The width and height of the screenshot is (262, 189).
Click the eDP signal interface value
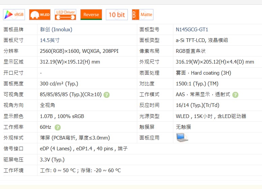pyautogui.click(x=84, y=149)
